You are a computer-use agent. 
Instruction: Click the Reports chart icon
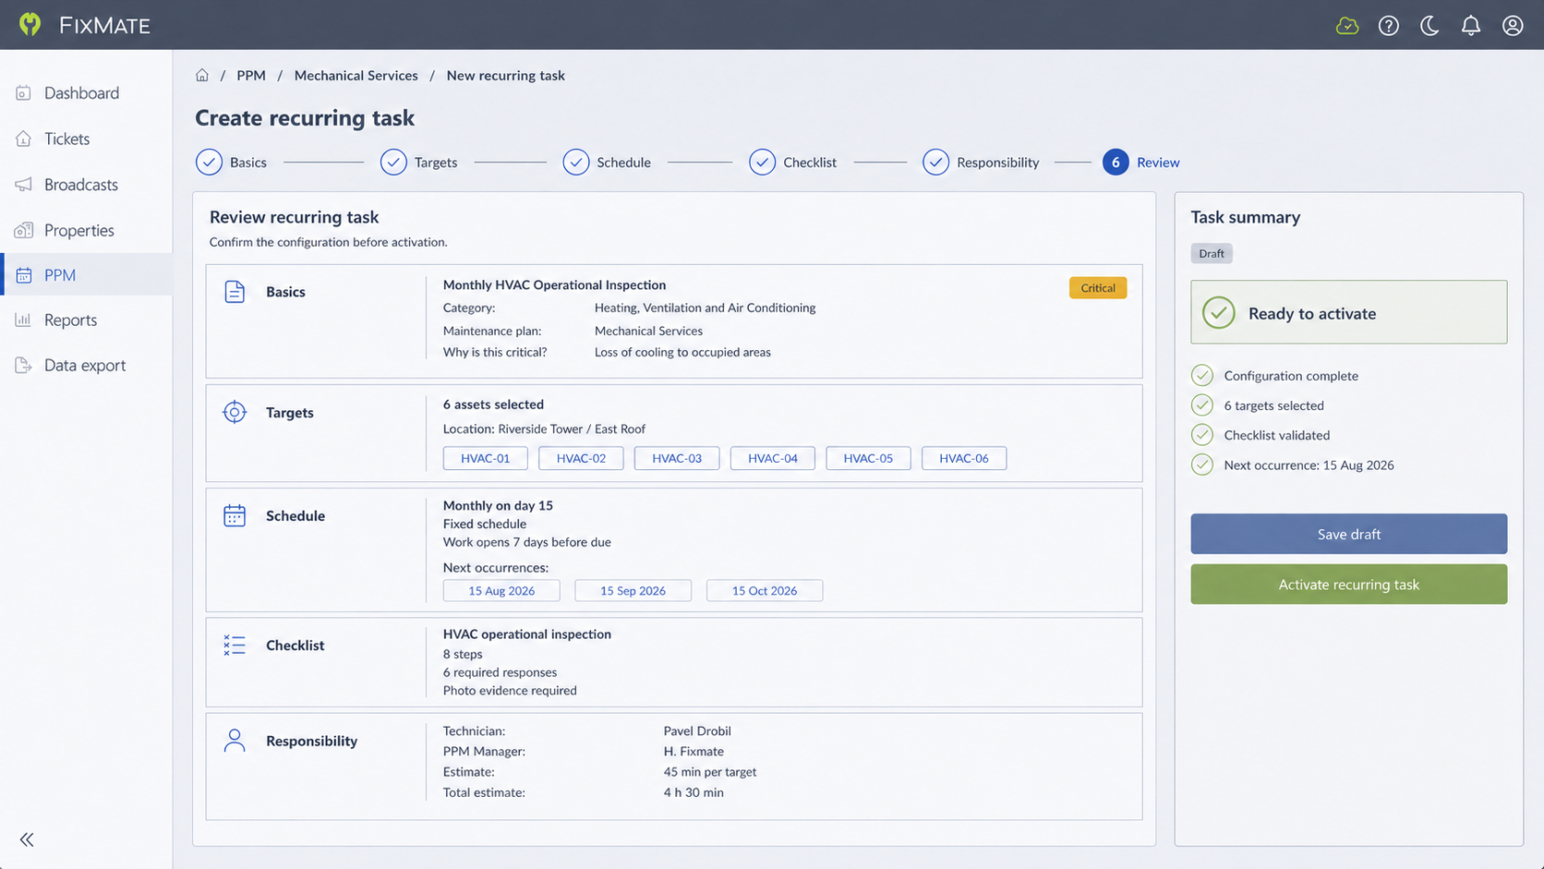pyautogui.click(x=24, y=320)
